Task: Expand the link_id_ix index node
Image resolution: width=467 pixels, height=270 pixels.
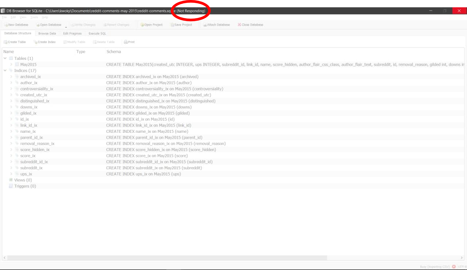Action: 11,126
